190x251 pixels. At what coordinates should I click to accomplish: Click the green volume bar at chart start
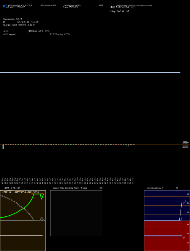coord(3,147)
